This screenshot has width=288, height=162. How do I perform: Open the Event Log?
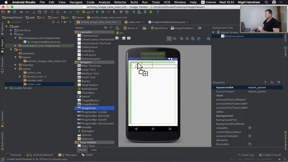[246, 155]
